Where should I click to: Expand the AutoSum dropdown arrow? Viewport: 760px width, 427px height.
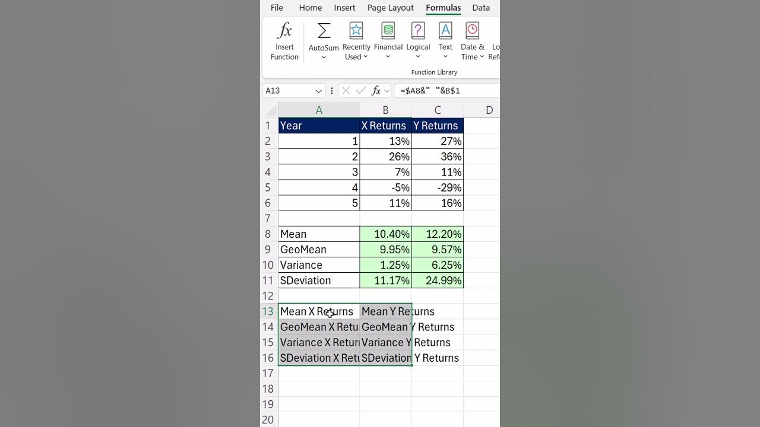click(324, 58)
